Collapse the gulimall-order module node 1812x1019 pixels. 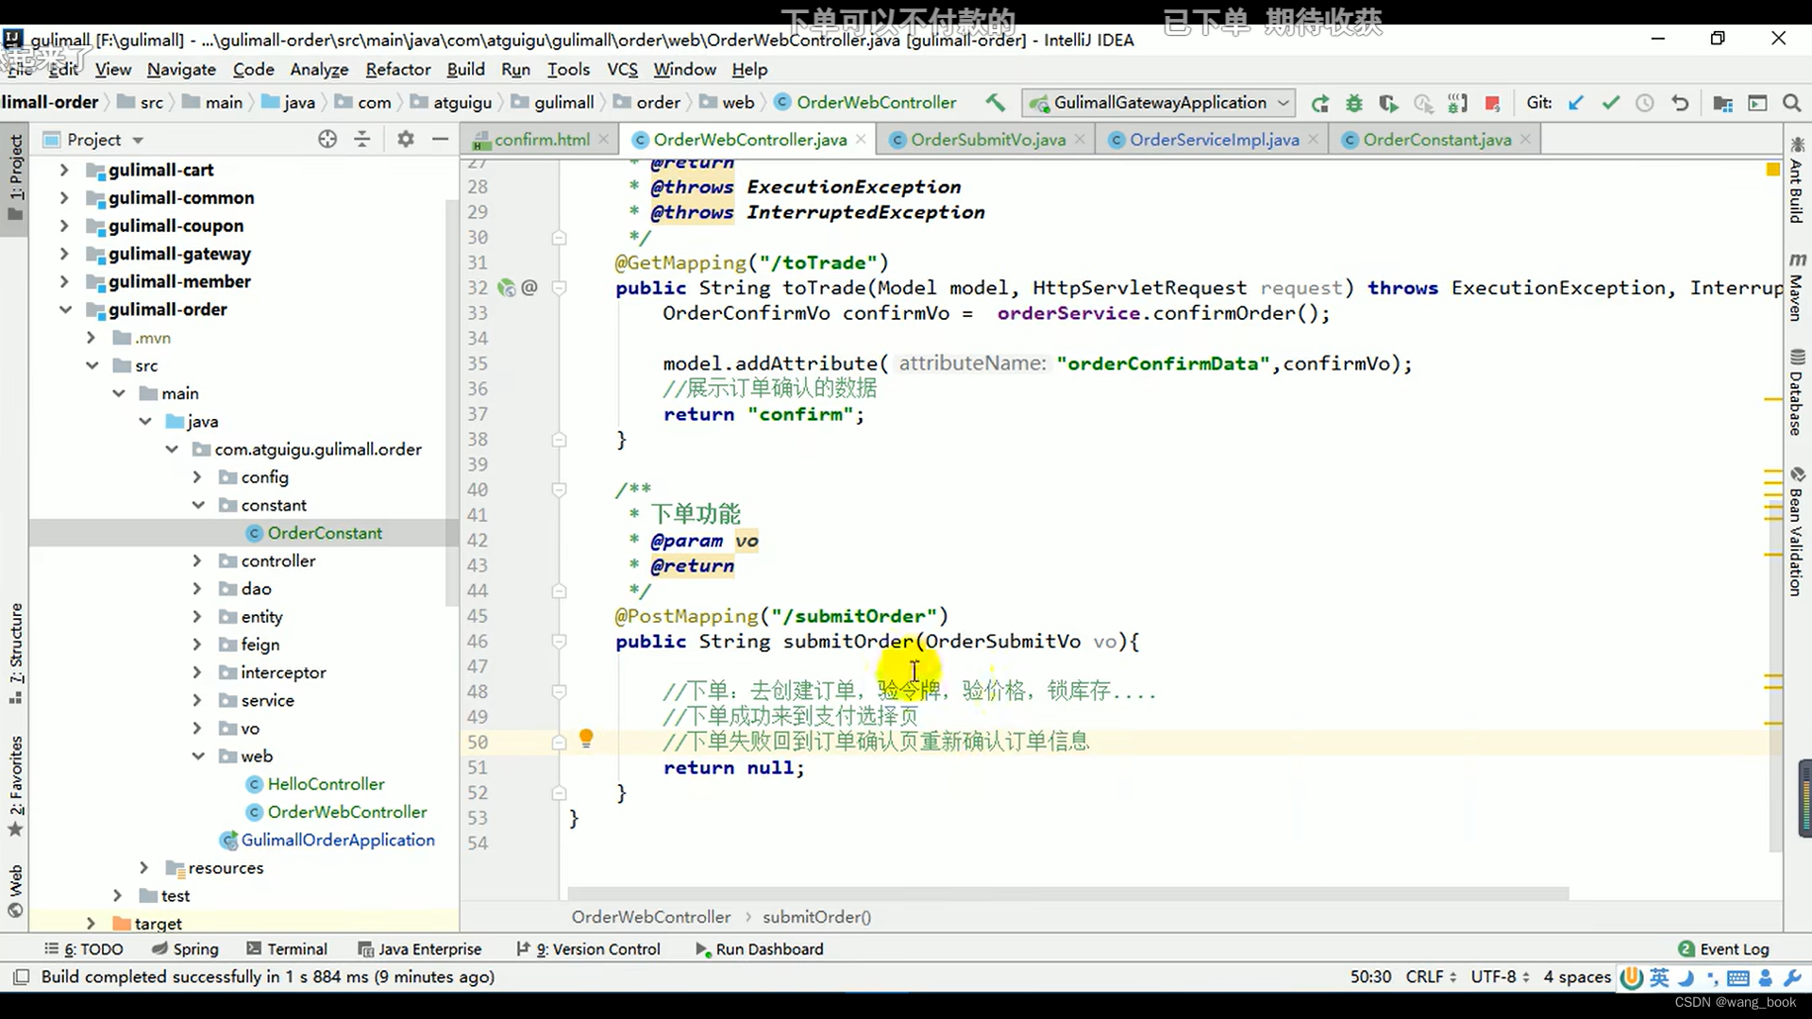65,309
